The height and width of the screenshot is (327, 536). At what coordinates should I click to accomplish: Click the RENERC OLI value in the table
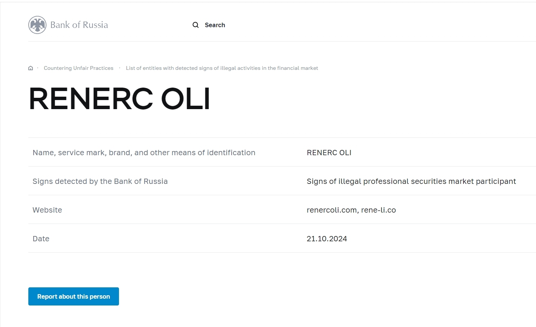(x=329, y=153)
